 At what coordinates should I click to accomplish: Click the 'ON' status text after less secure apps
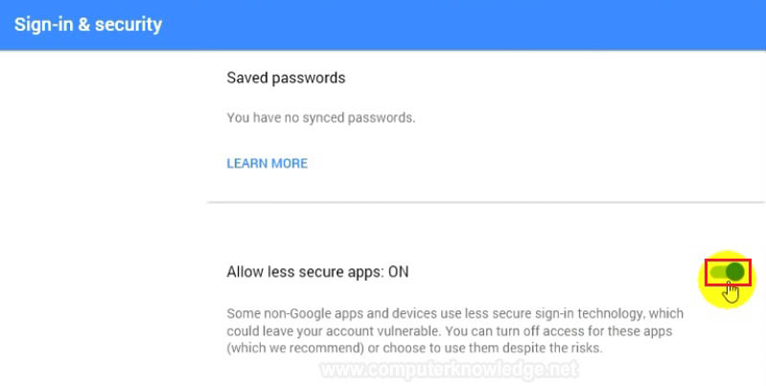click(x=398, y=272)
